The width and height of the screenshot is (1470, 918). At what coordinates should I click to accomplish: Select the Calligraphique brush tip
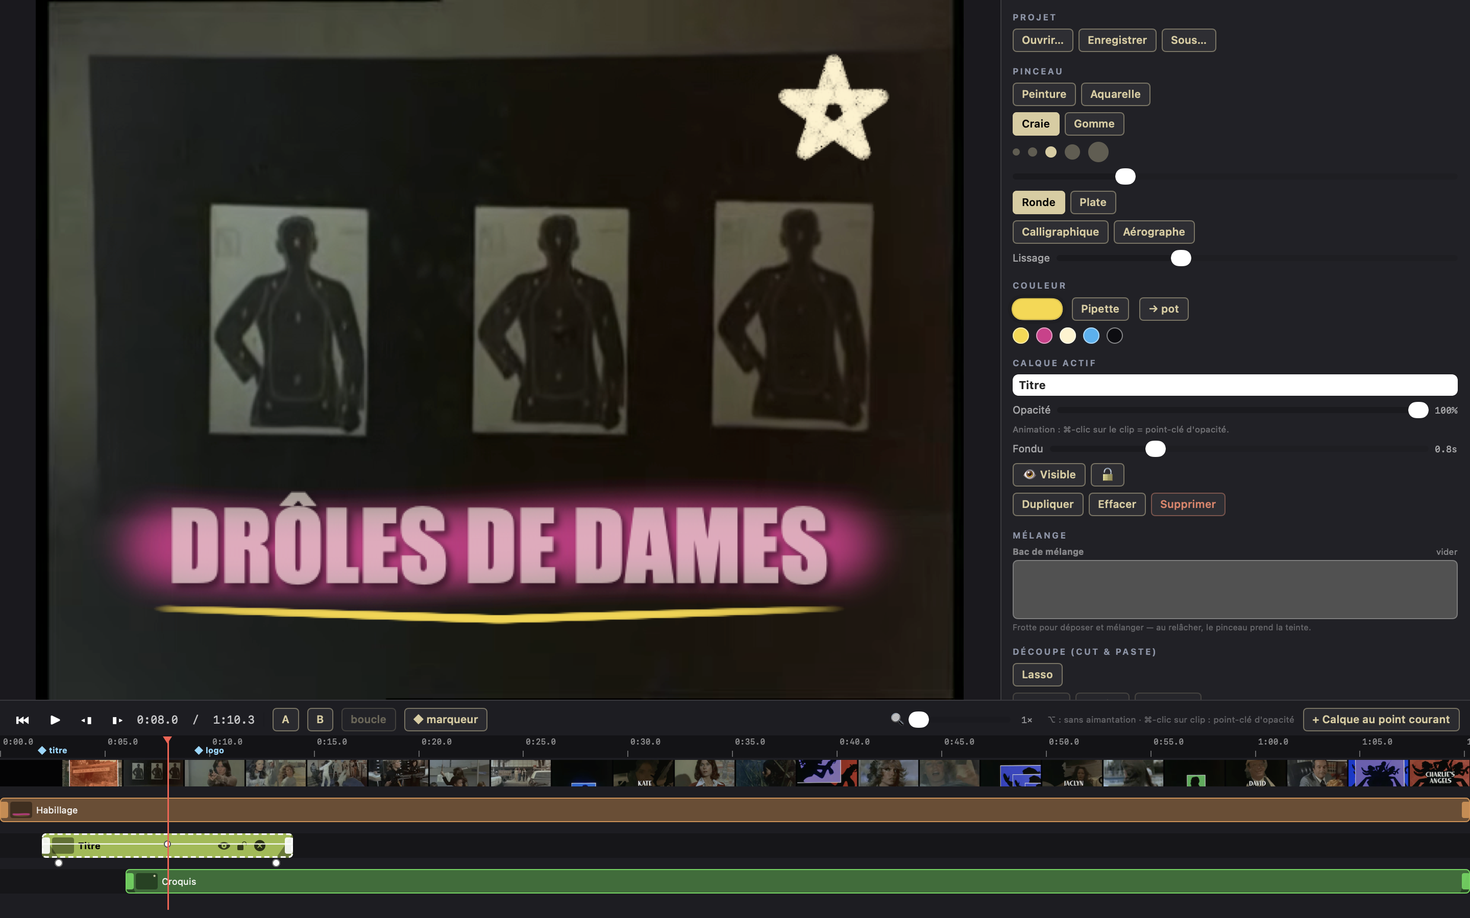(1060, 232)
